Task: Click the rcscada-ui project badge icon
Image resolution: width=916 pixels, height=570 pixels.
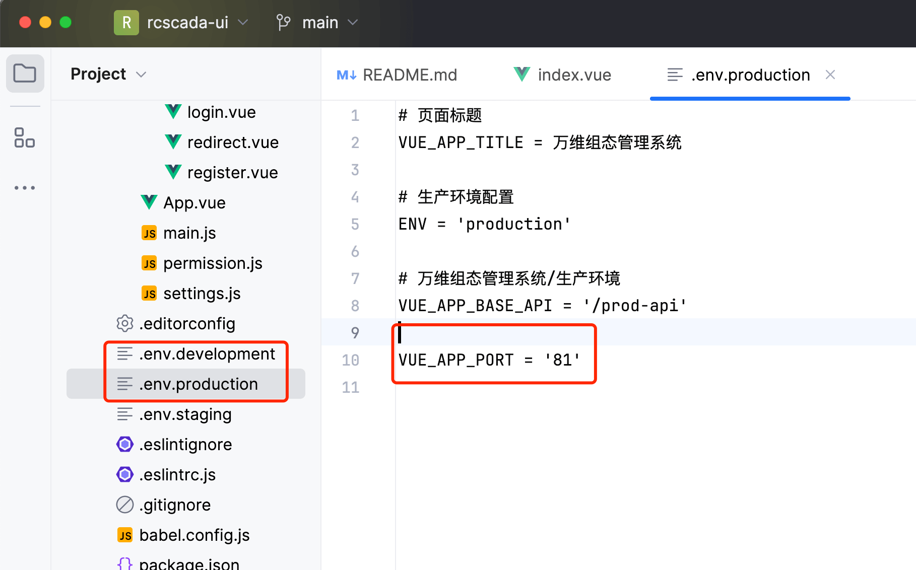Action: click(126, 23)
